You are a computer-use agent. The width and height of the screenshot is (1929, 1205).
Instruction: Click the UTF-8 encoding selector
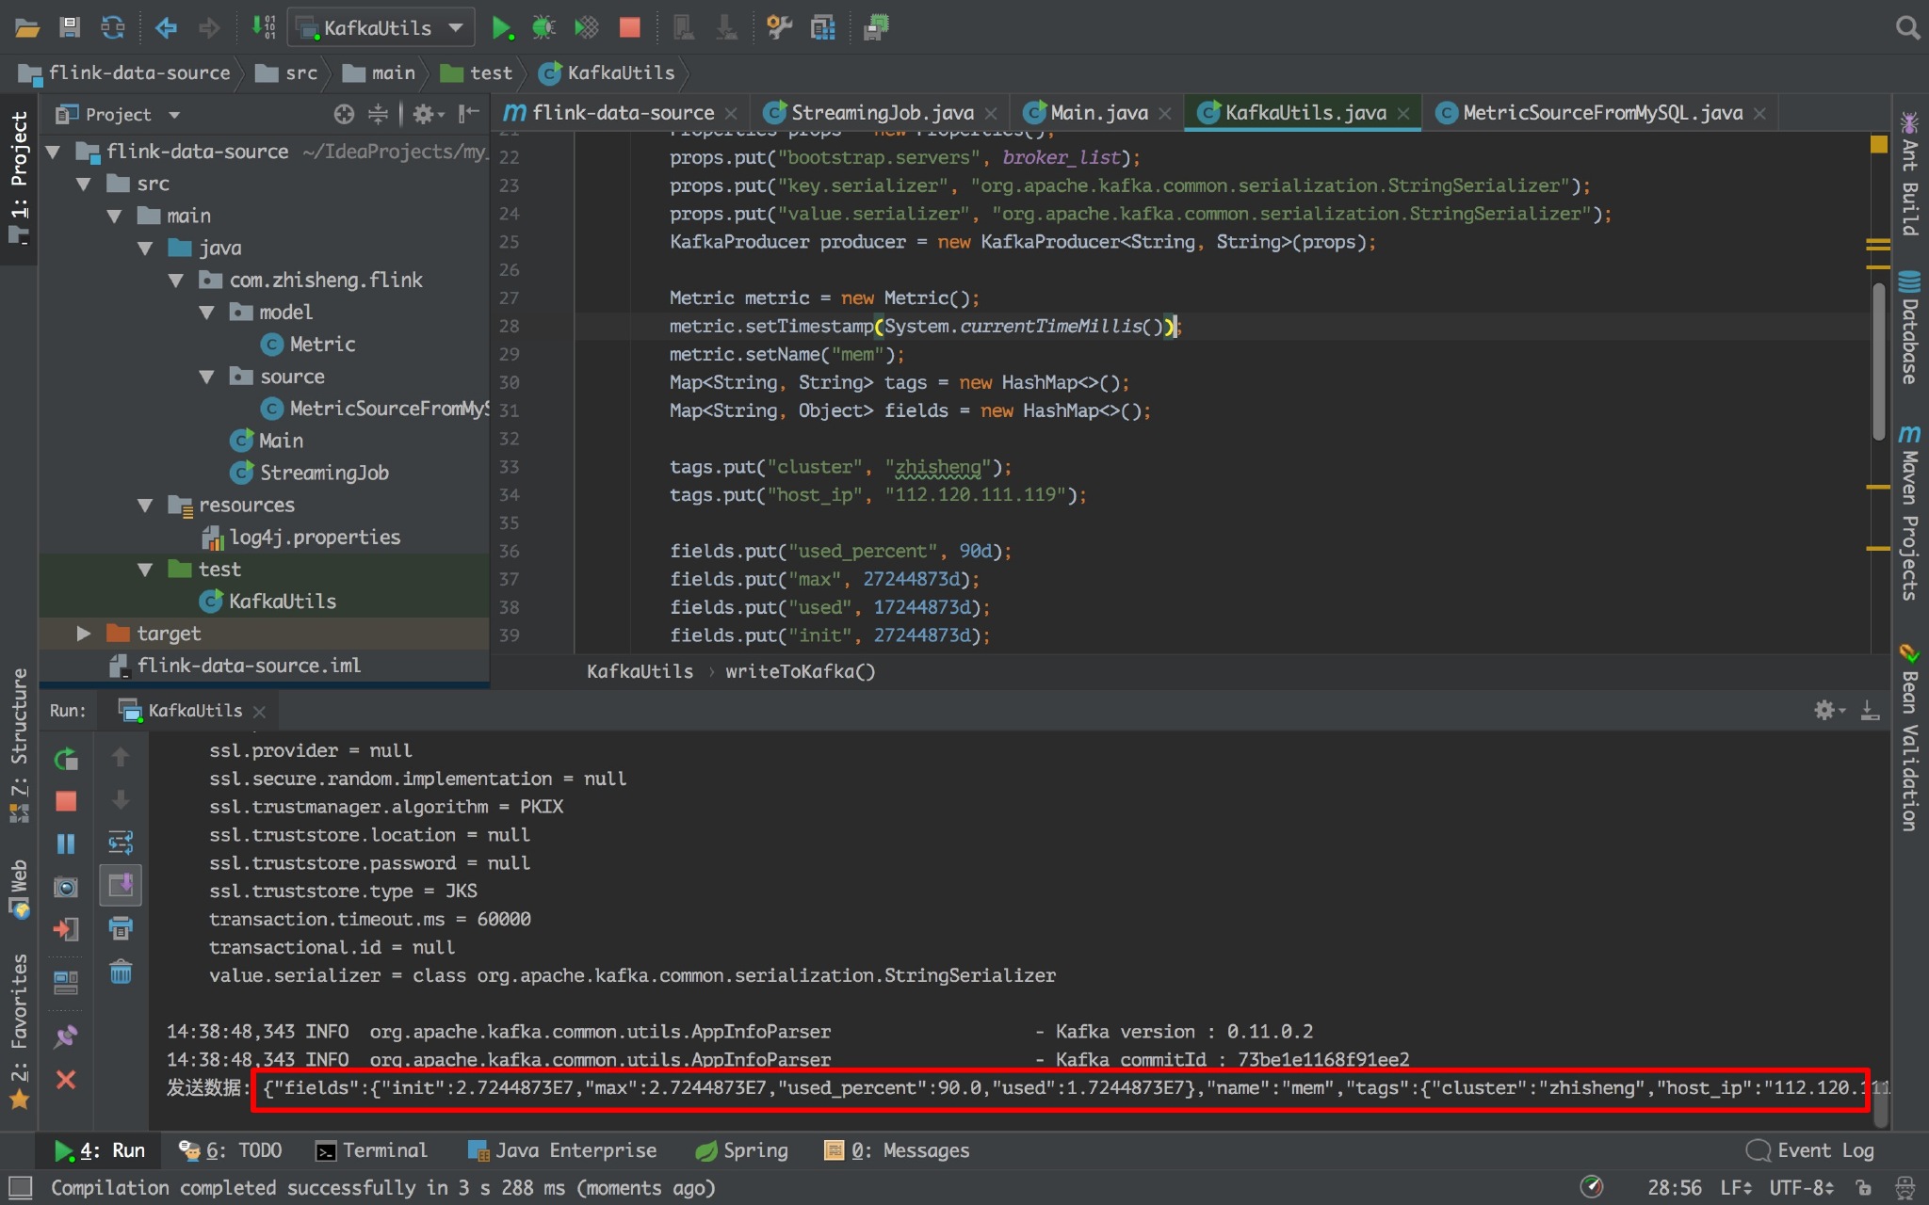[x=1800, y=1187]
